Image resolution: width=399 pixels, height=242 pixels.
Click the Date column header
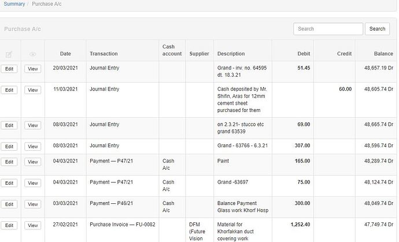pos(65,54)
